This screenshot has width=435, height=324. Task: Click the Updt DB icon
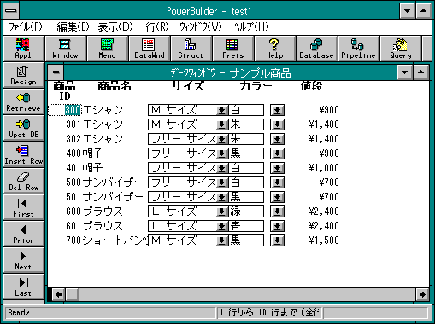tap(24, 128)
